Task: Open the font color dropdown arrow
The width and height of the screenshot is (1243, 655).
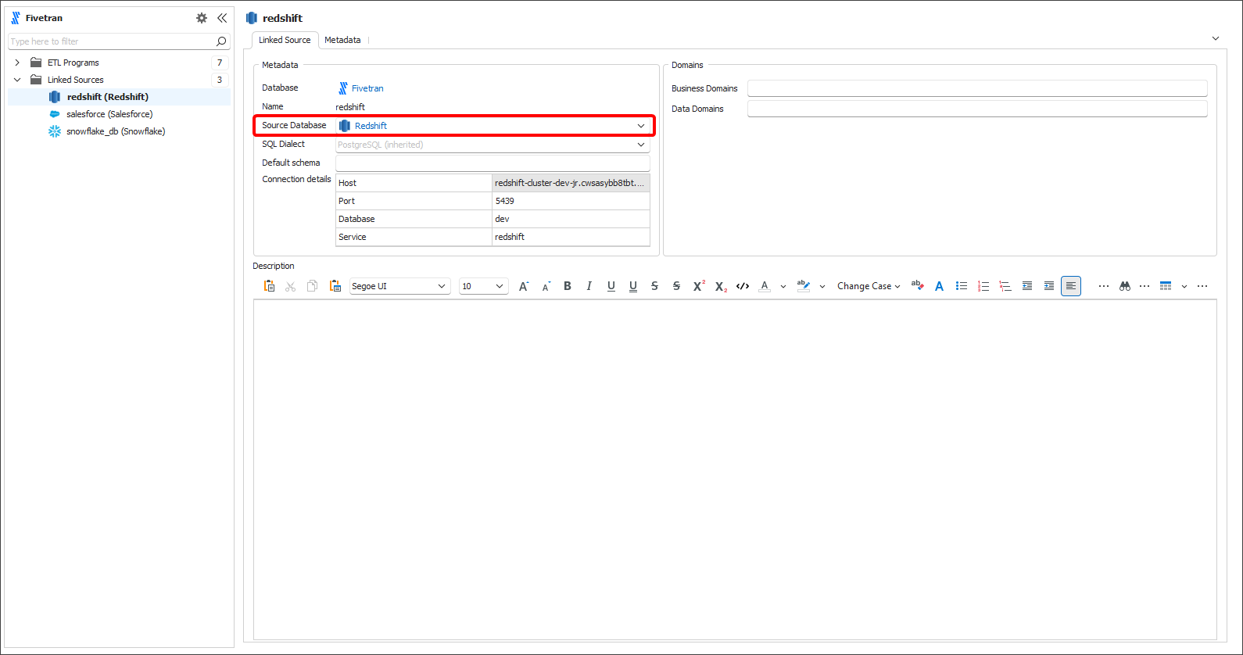Action: pos(783,287)
